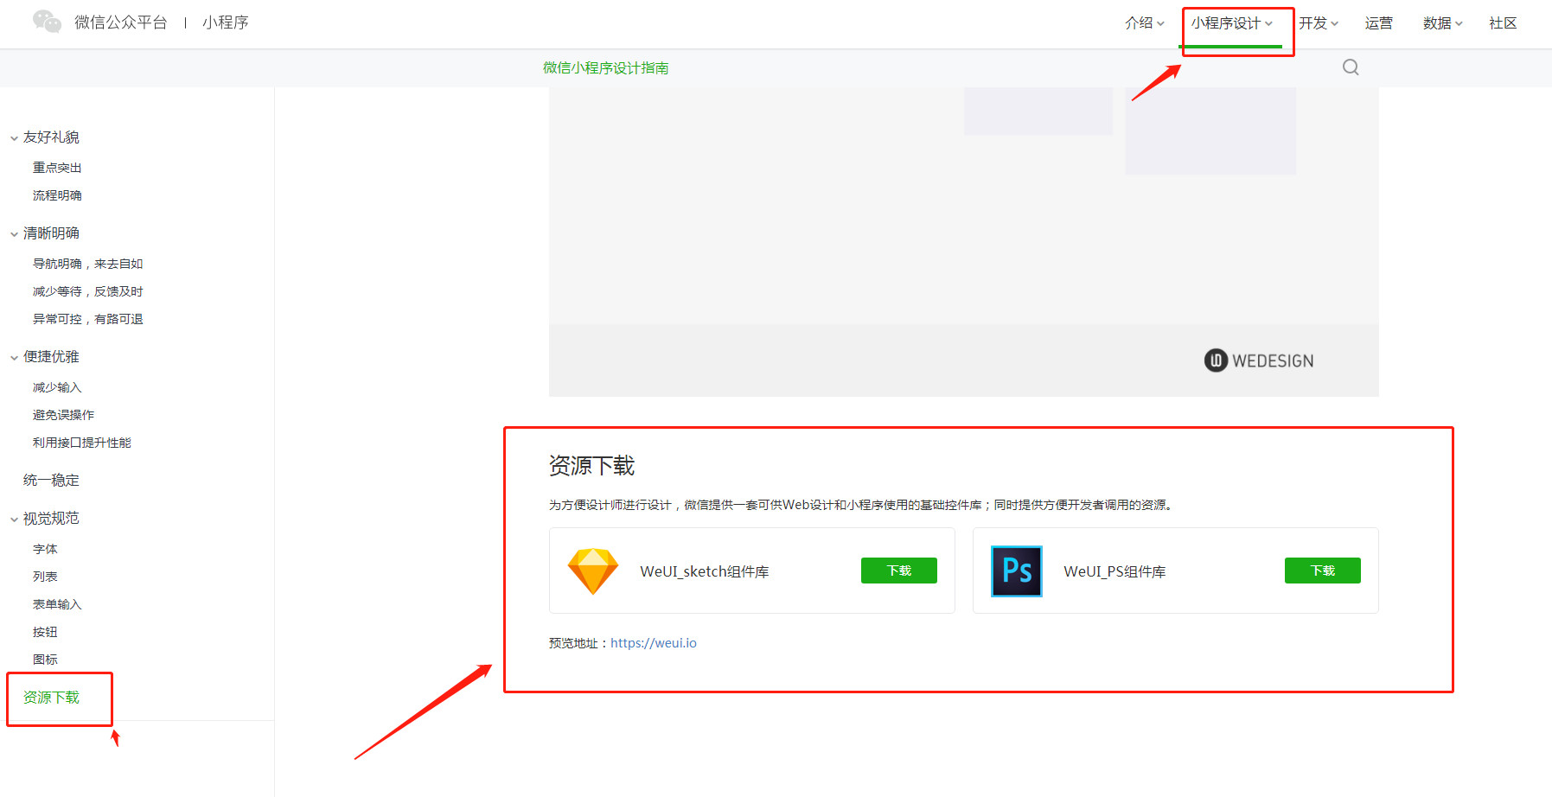Go to the 社区 menu item
Image resolution: width=1552 pixels, height=797 pixels.
pyautogui.click(x=1503, y=23)
